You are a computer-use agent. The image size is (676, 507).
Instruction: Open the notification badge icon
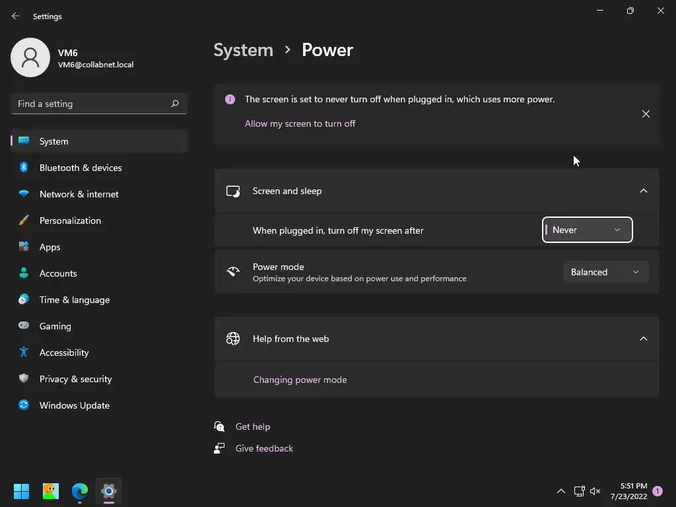(x=658, y=490)
